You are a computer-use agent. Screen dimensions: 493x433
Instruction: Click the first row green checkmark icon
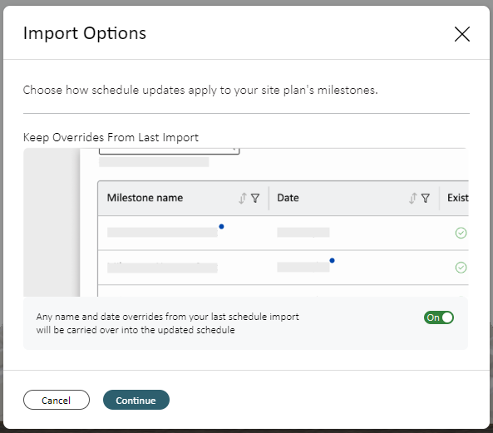[461, 233]
